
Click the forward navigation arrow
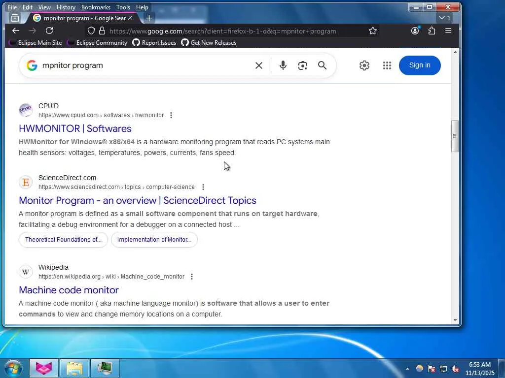pyautogui.click(x=32, y=31)
